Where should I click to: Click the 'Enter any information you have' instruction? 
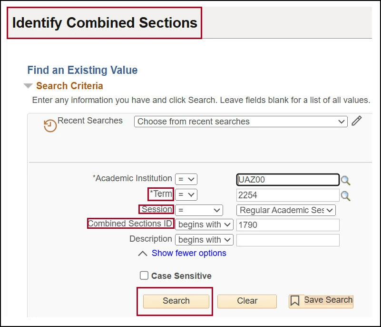click(201, 100)
